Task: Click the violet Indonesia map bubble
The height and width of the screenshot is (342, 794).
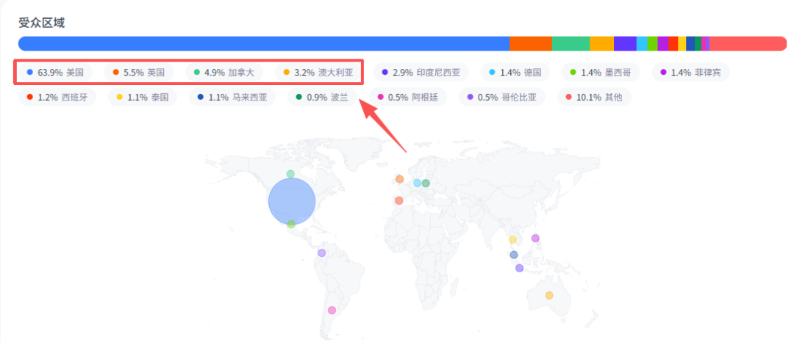Action: [519, 269]
